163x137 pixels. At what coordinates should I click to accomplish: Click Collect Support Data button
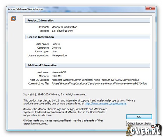click(x=139, y=124)
